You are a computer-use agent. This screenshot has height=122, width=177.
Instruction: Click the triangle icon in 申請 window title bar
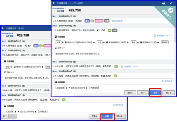[x=3, y=28]
